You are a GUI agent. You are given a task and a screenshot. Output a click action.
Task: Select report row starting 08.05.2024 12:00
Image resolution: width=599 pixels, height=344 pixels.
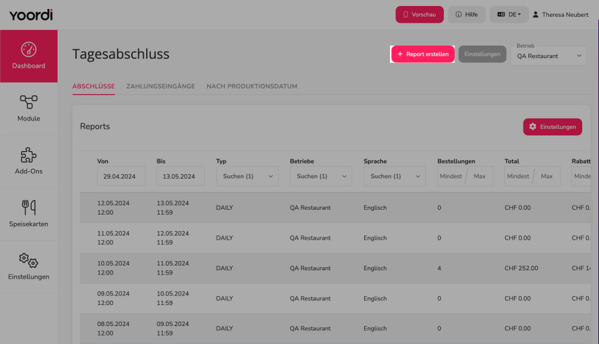[335, 328]
